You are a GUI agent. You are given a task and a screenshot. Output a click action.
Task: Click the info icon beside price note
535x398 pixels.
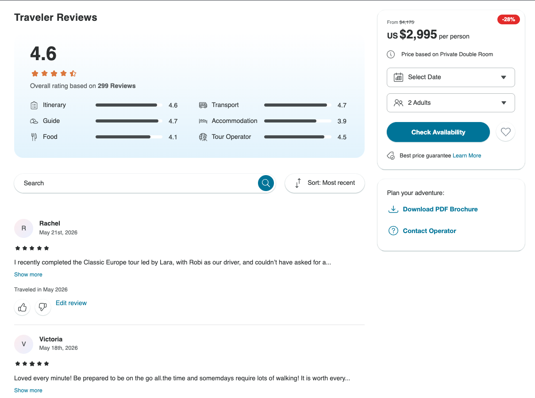(x=391, y=54)
